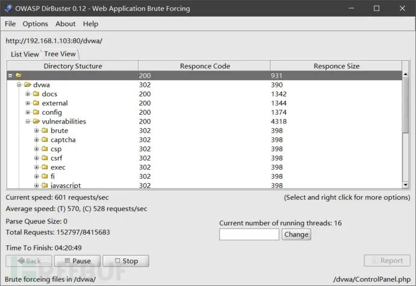The image size is (416, 286).
Task: Click the thread count input field
Action: tap(249, 234)
